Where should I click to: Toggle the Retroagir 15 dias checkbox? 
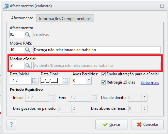[x=103, y=82]
